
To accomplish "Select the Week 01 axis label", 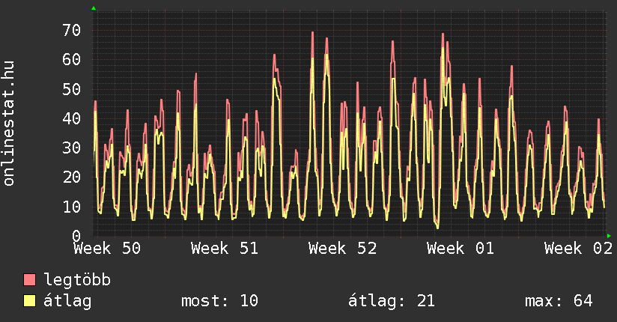I will coord(460,249).
